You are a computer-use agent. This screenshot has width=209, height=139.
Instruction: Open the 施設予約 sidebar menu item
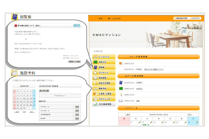pos(104,88)
